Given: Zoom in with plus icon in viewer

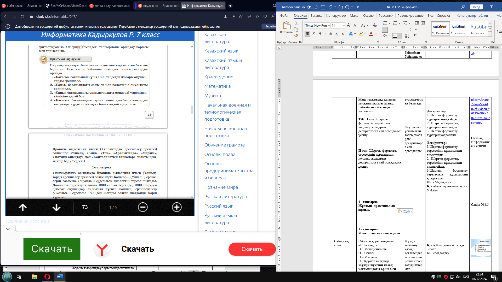Looking at the screenshot, I should tap(177, 207).
